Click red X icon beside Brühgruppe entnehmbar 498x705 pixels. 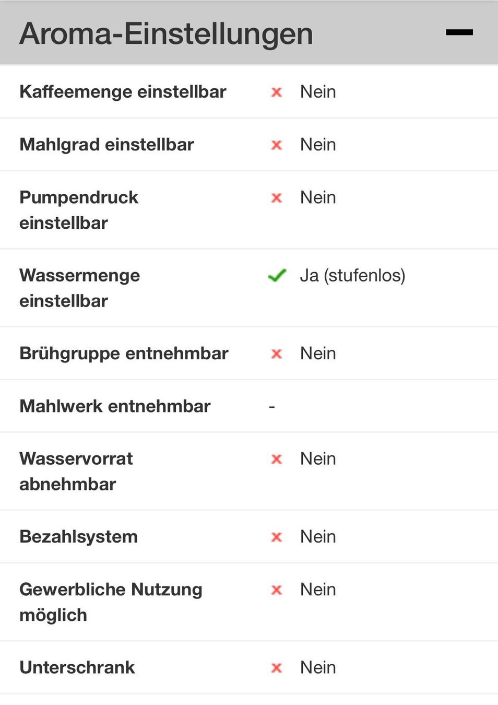click(277, 354)
